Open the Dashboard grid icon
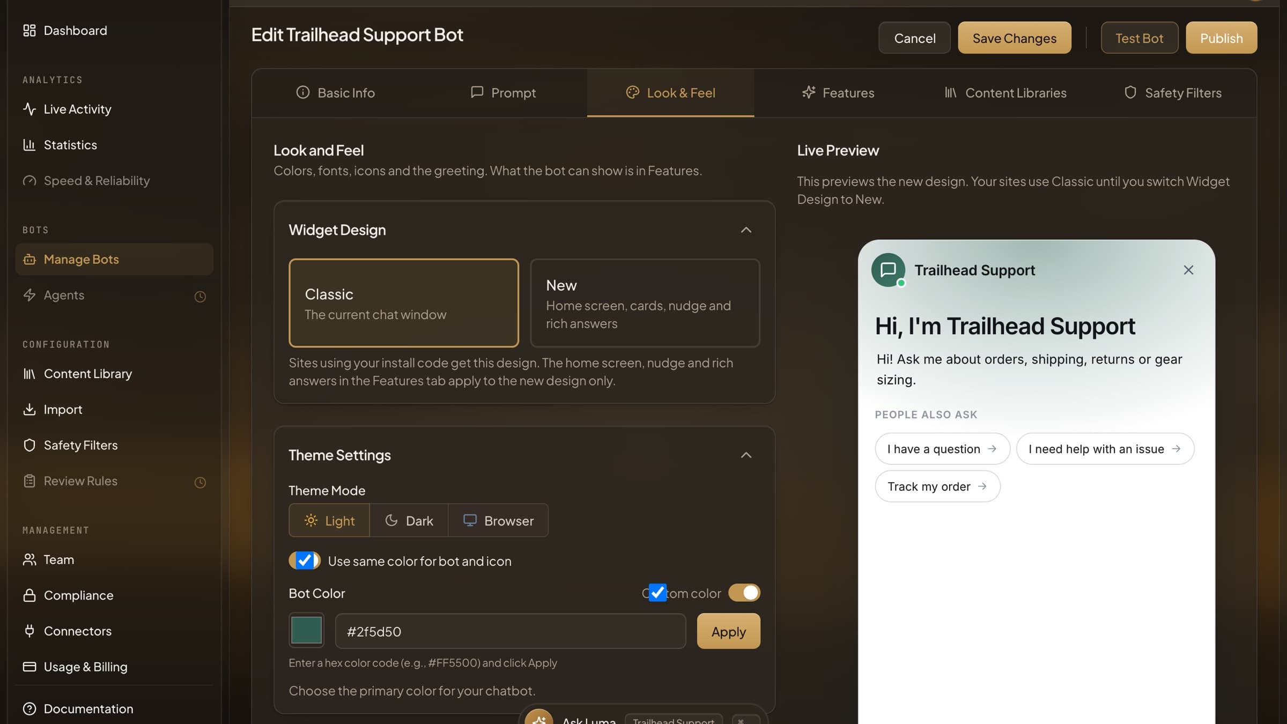The image size is (1287, 724). click(x=29, y=31)
